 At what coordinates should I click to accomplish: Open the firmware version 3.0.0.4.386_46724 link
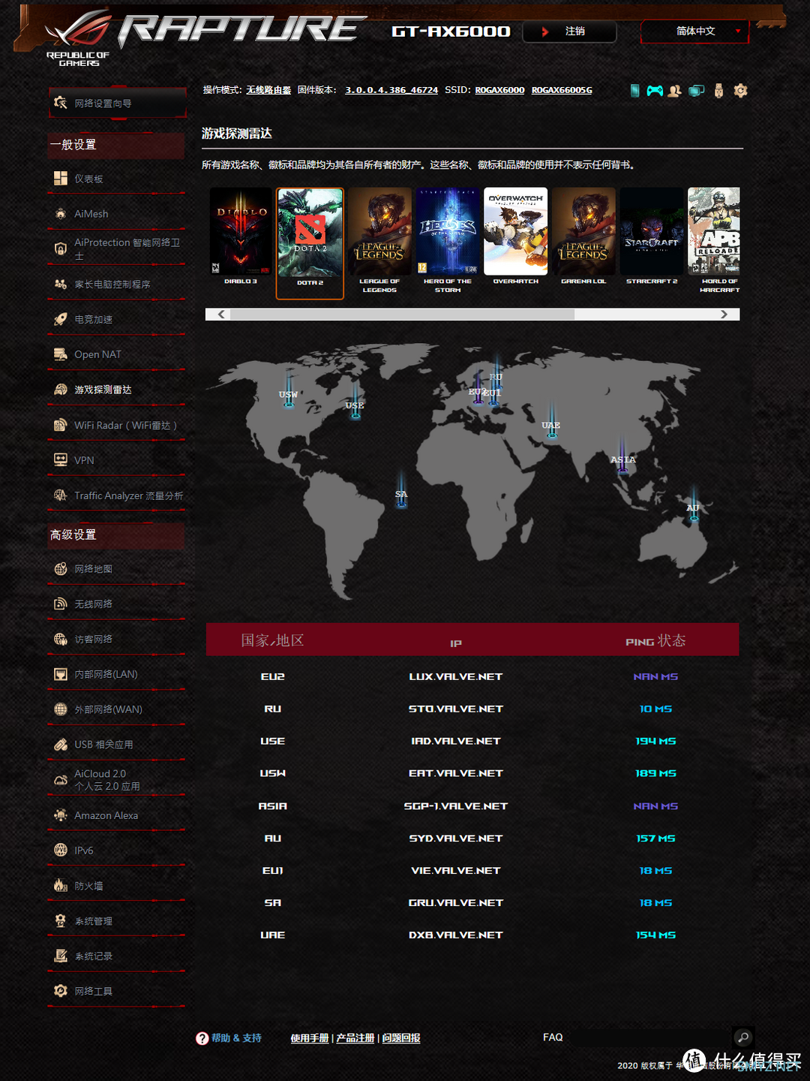coord(391,90)
